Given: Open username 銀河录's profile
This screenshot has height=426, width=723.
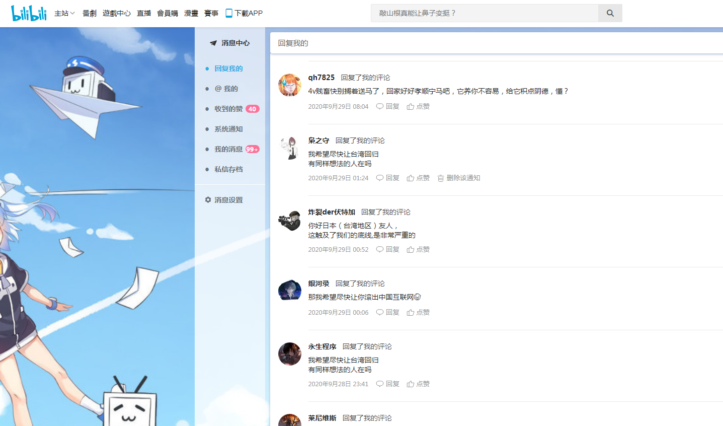Looking at the screenshot, I should [x=319, y=283].
